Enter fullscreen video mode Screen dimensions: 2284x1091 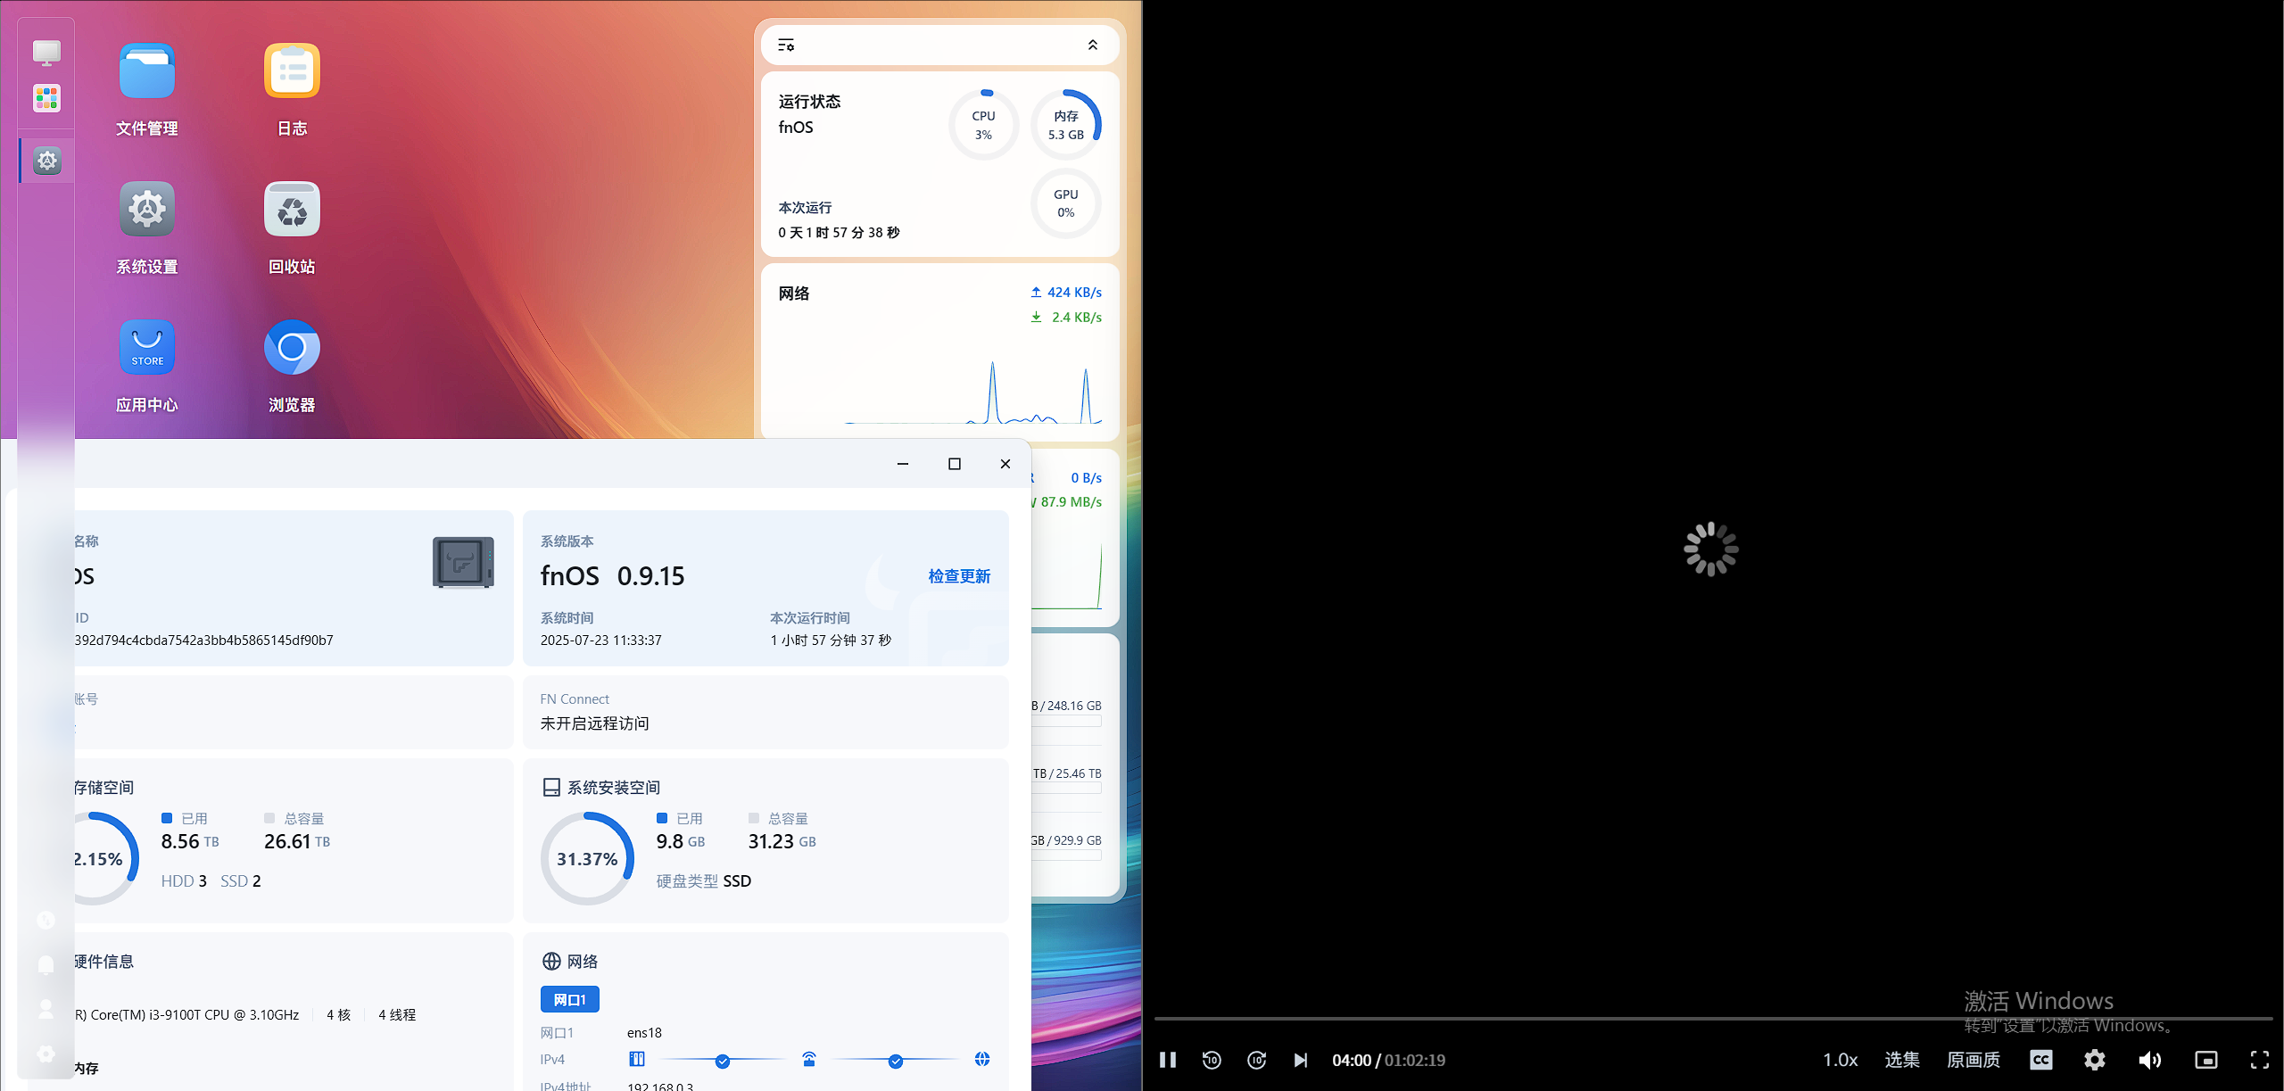(x=2260, y=1060)
